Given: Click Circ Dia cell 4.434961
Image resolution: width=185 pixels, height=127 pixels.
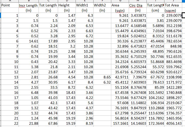Looking at the screenshot, I should (138, 31).
